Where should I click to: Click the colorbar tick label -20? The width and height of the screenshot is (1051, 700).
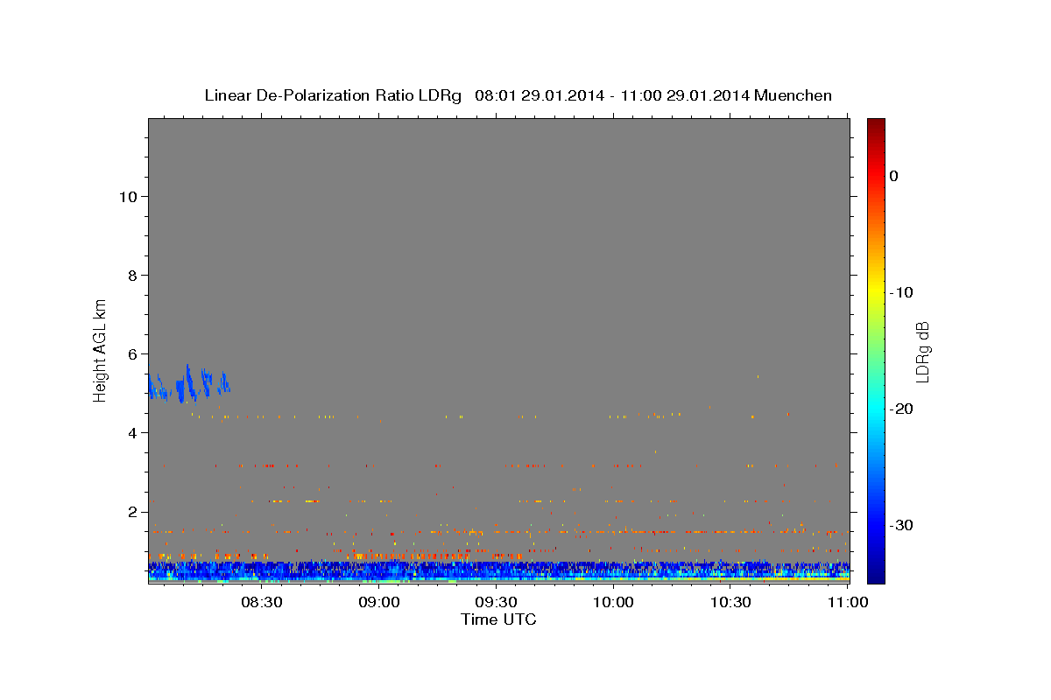pos(901,409)
